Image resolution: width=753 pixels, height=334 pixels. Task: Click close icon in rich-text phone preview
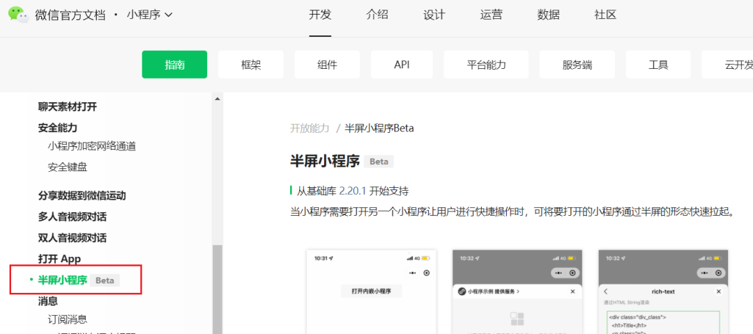pyautogui.click(x=718, y=292)
